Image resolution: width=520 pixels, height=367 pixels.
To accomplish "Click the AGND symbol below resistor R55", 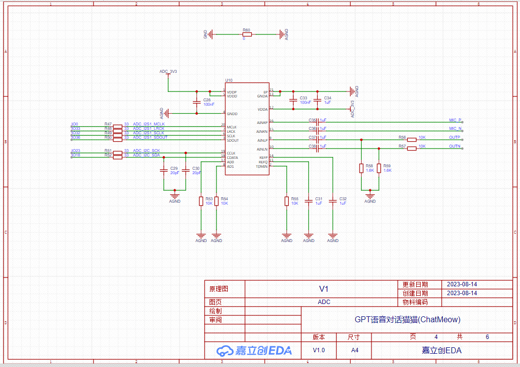I will (x=287, y=236).
